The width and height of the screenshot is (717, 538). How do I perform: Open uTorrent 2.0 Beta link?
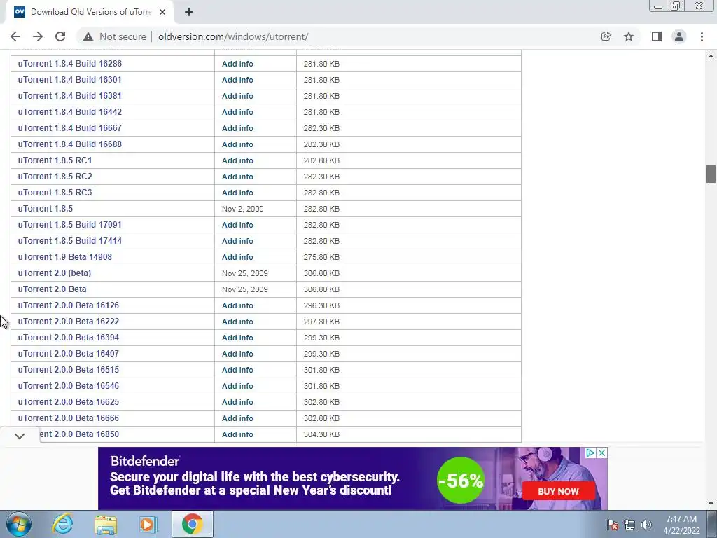pos(52,289)
